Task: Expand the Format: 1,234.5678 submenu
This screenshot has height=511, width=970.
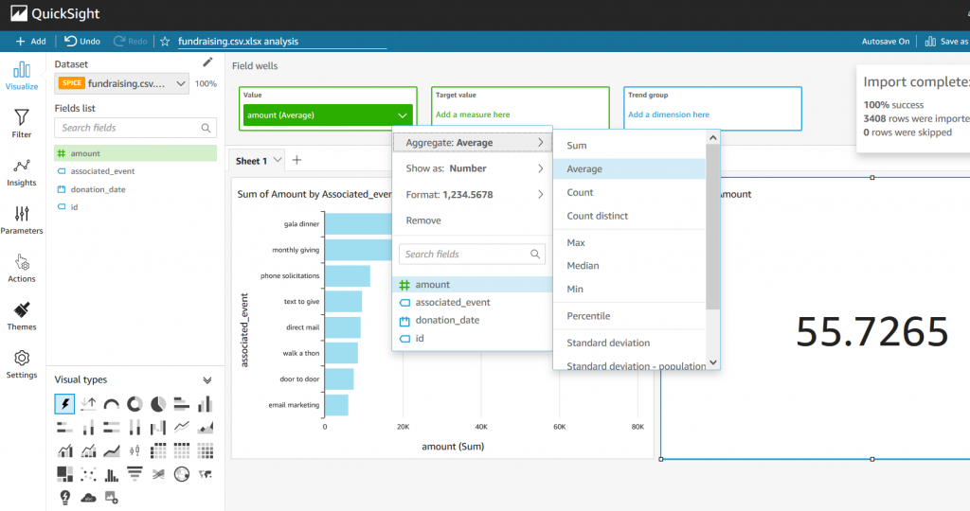Action: (473, 195)
